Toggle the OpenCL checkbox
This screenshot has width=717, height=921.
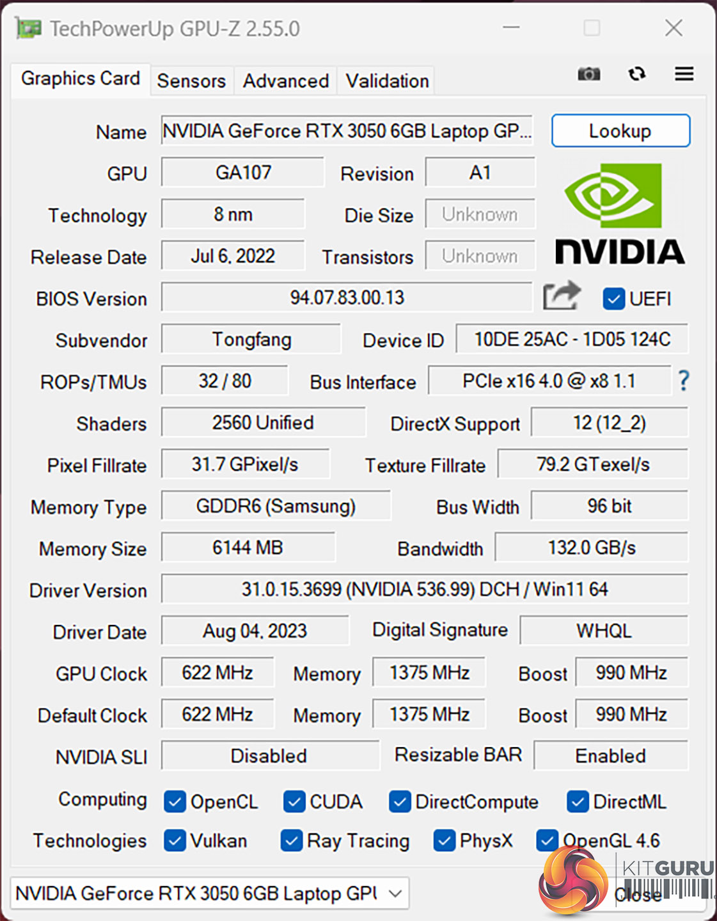point(175,801)
